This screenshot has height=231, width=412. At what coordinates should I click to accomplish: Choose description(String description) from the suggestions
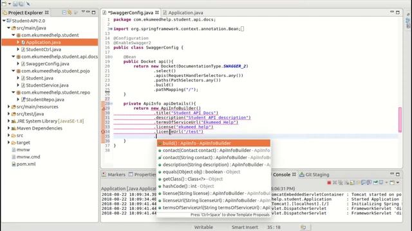213,164
